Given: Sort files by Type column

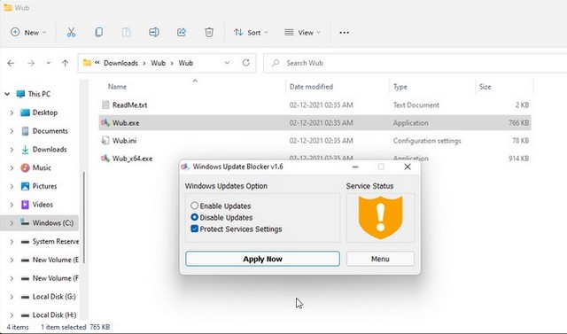Looking at the screenshot, I should pyautogui.click(x=400, y=87).
